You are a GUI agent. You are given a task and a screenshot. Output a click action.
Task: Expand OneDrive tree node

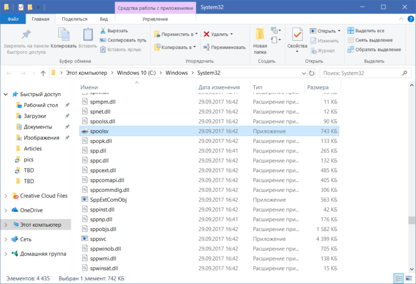pyautogui.click(x=6, y=210)
